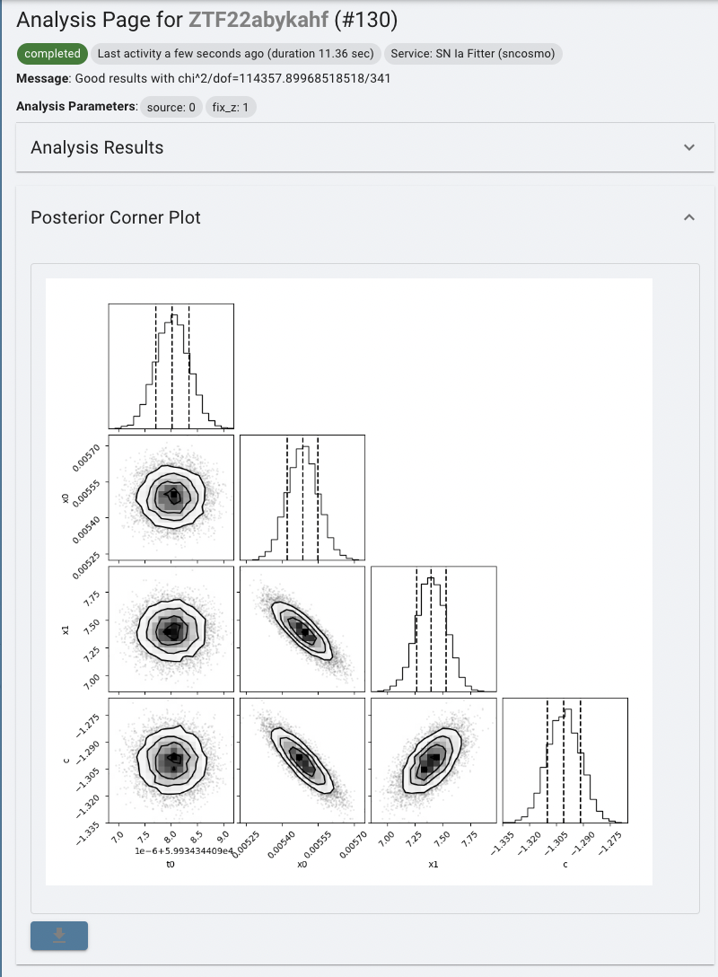The image size is (718, 977).
Task: Click the x0 histogram on the diagonal
Action: click(x=302, y=497)
